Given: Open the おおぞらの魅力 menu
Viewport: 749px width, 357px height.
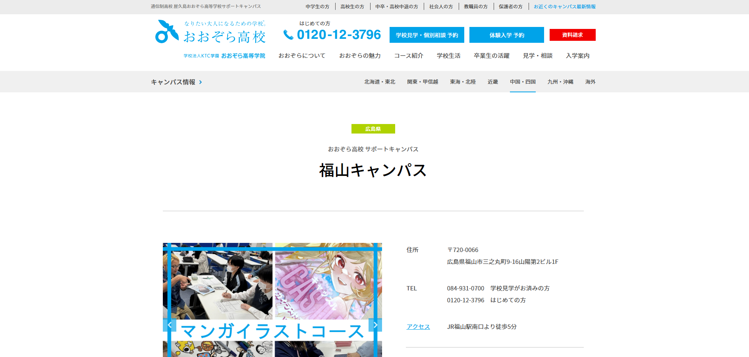Looking at the screenshot, I should 360,56.
